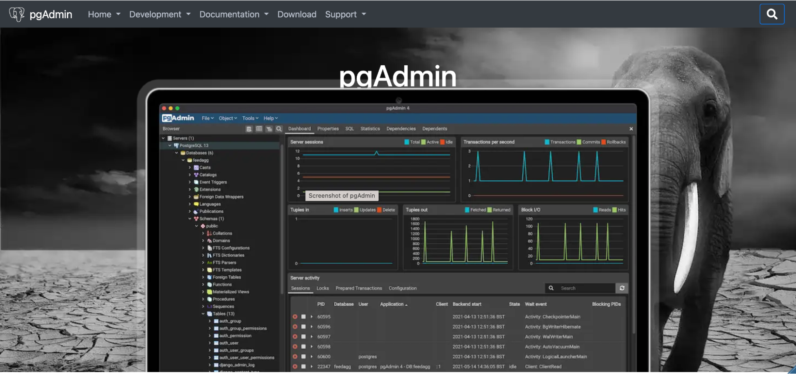The width and height of the screenshot is (796, 374).
Task: Click the Event Triggers icon in the tree
Action: pyautogui.click(x=196, y=182)
